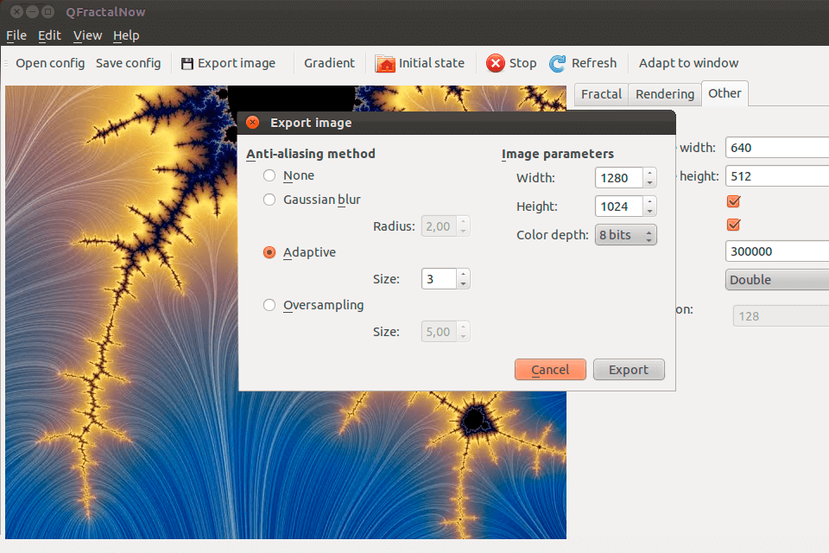Click the Export image floppy disk icon
This screenshot has height=553, width=829.
click(x=187, y=63)
